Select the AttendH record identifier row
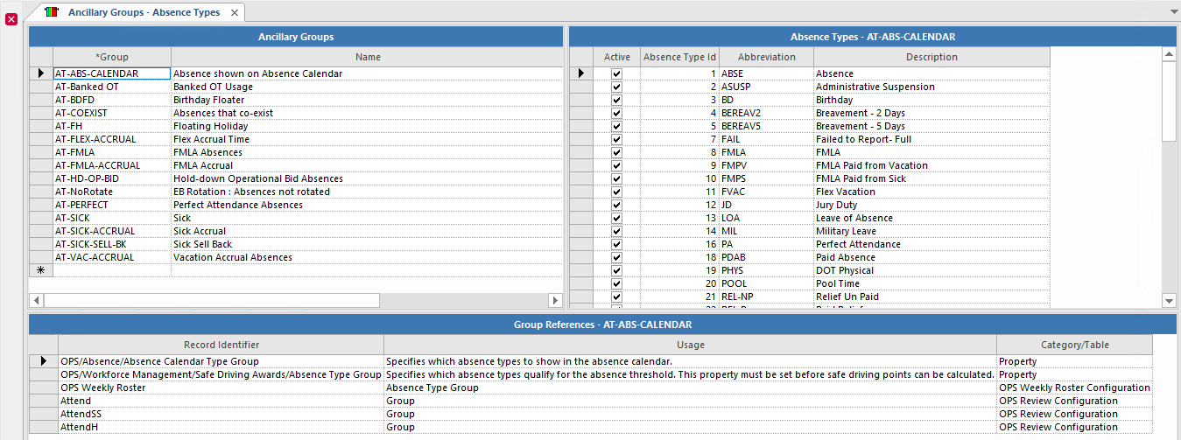The height and width of the screenshot is (440, 1181). click(221, 426)
